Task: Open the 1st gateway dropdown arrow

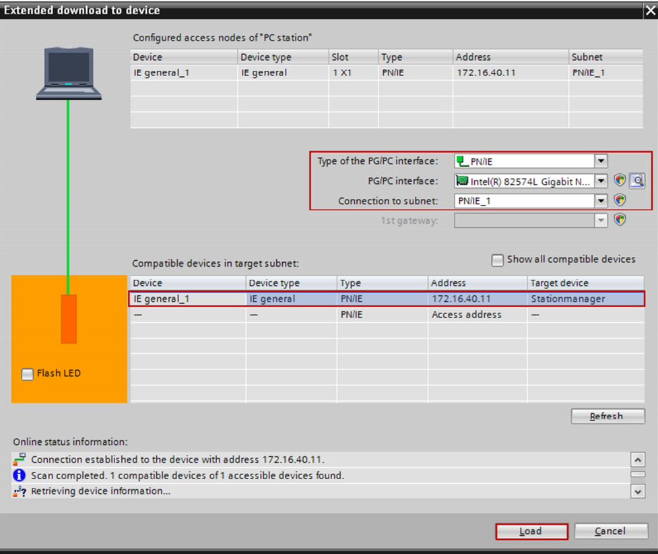Action: click(601, 220)
